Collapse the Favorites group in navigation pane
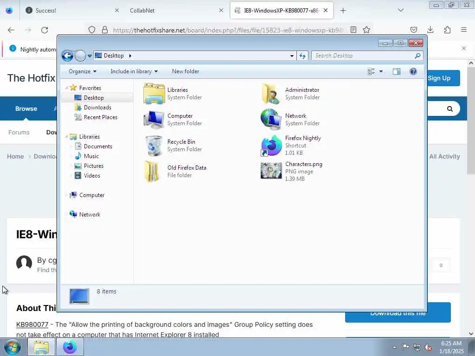The width and height of the screenshot is (475, 356). pos(67,88)
